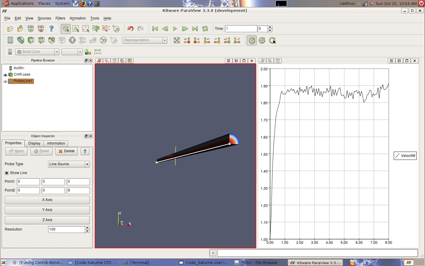
Task: Step to Previous Frame
Action: pos(165,29)
